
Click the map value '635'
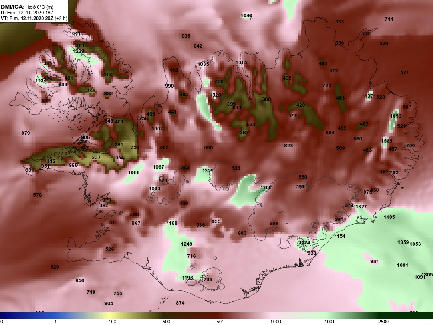[x=186, y=36]
